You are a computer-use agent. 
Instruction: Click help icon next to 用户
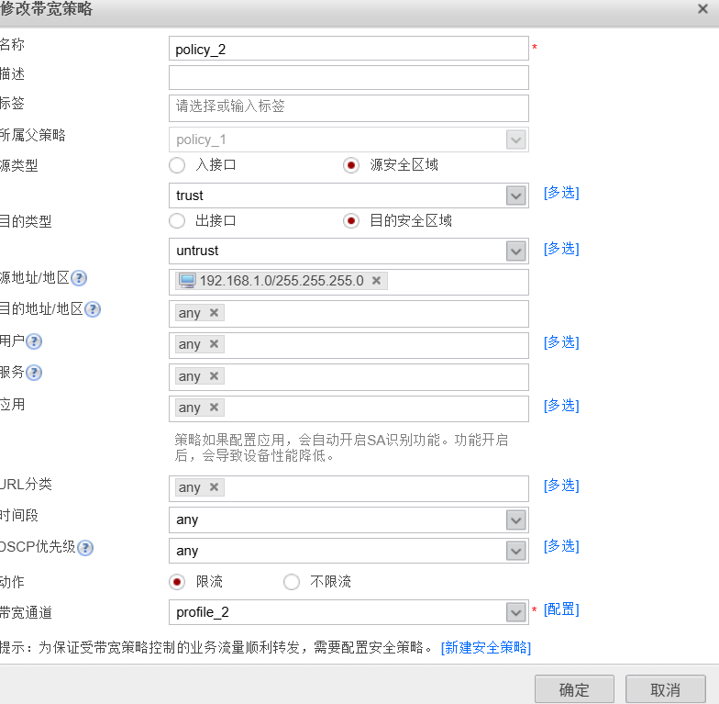[x=34, y=341]
